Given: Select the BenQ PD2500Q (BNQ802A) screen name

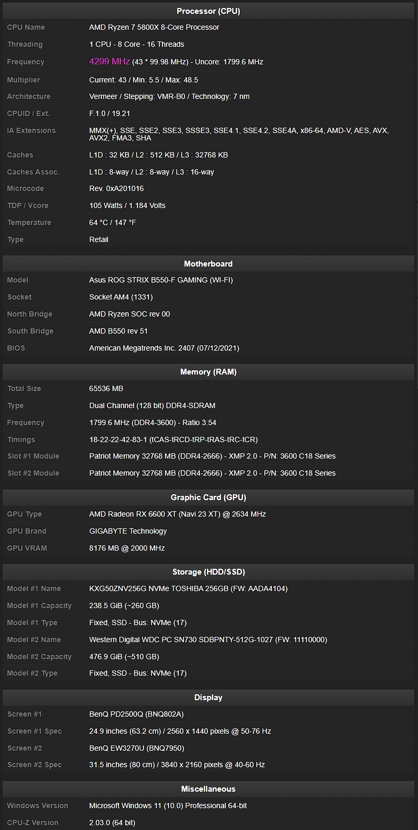Looking at the screenshot, I should tap(137, 714).
